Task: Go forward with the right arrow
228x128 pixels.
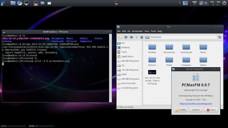Action: [x=131, y=37]
